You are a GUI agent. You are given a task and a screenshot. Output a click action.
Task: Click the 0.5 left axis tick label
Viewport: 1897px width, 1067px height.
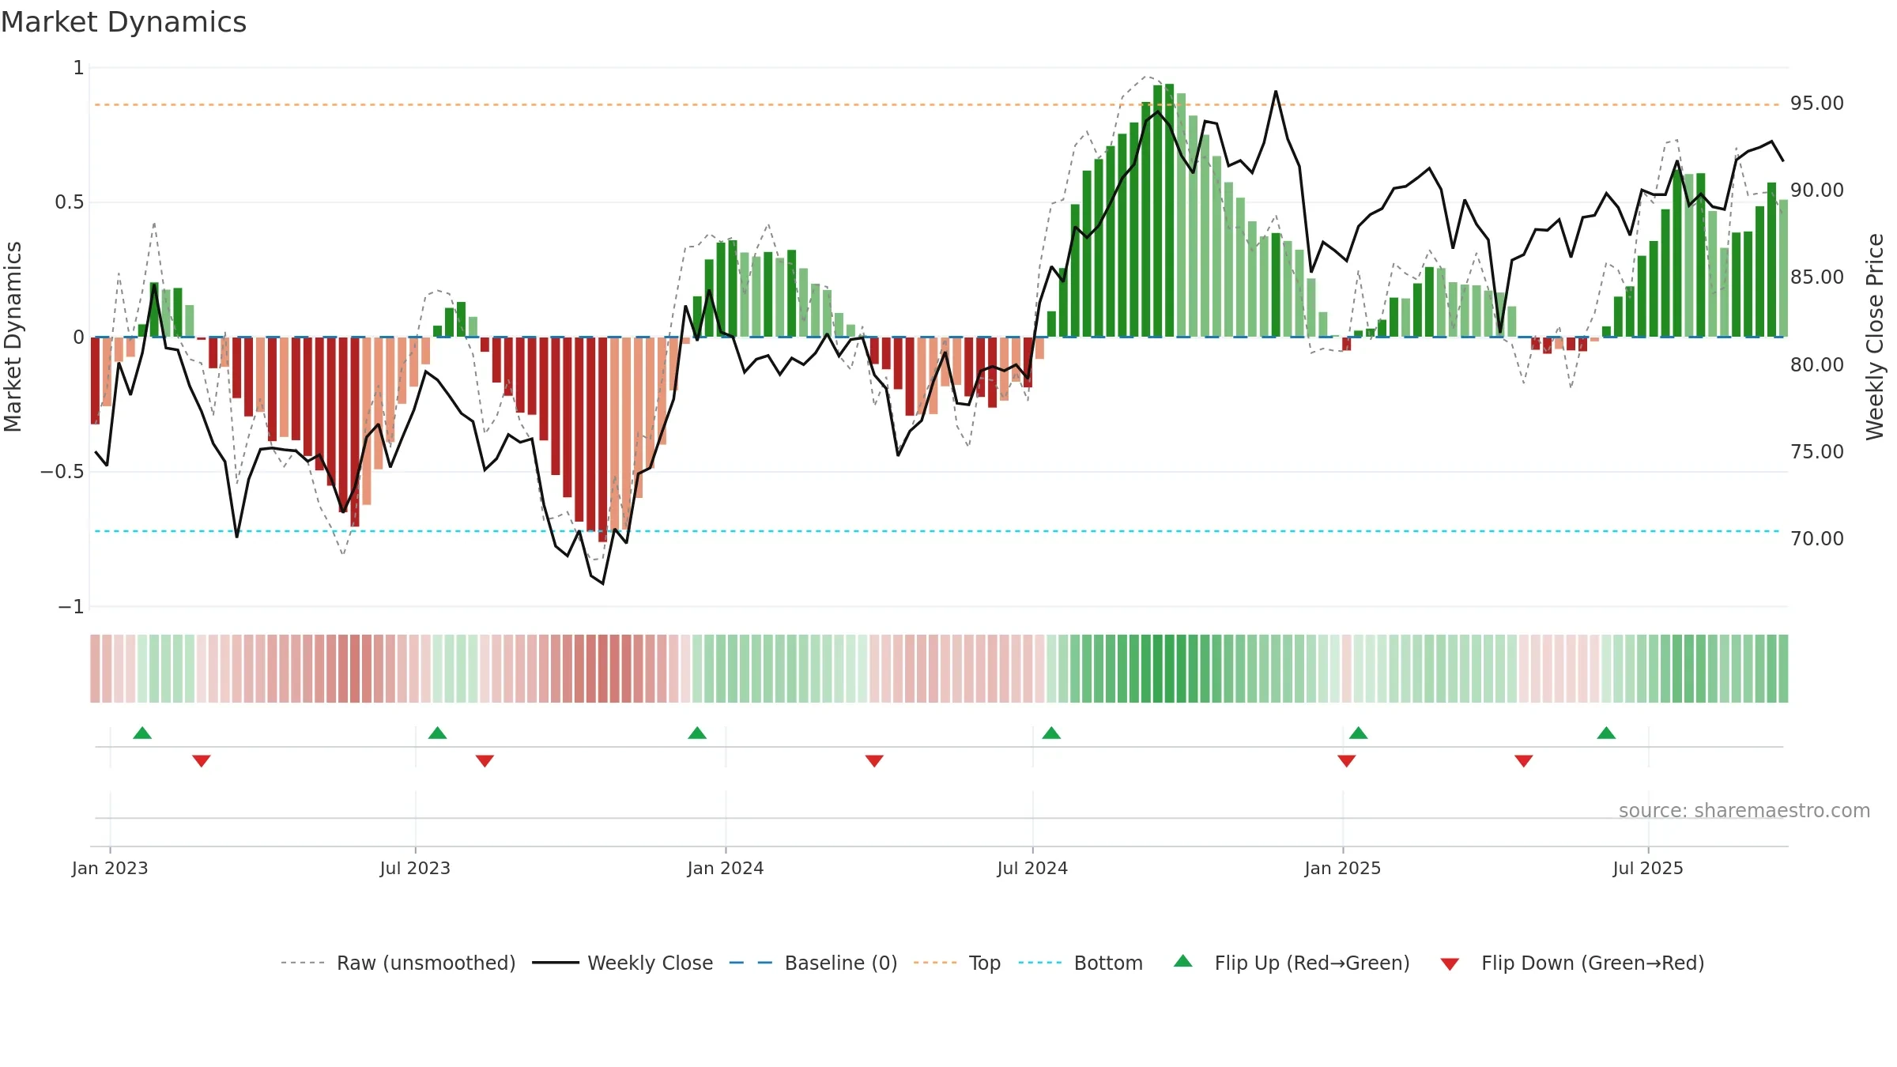70,202
